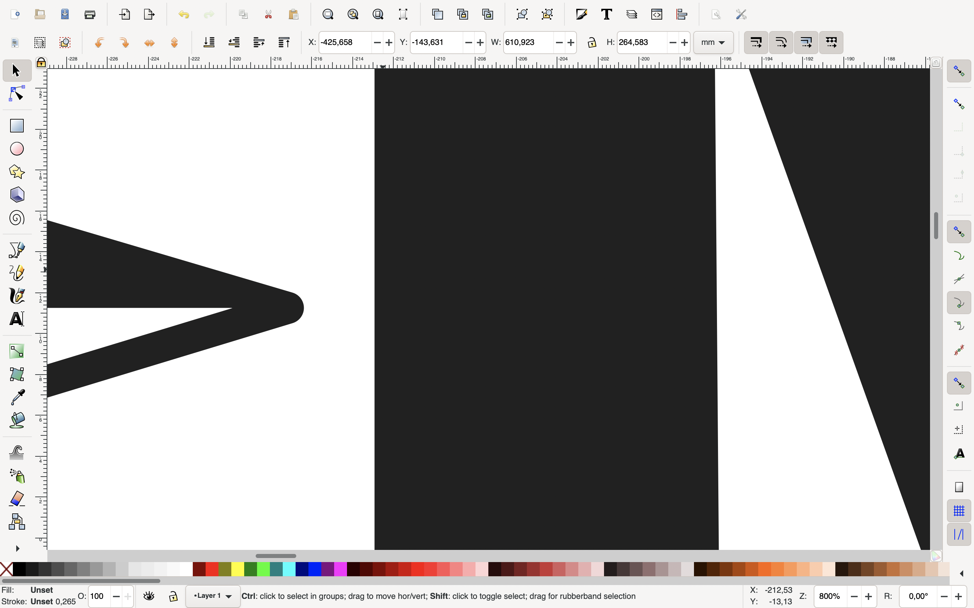974x608 pixels.
Task: Pick the magenta palette swatch
Action: click(x=340, y=569)
